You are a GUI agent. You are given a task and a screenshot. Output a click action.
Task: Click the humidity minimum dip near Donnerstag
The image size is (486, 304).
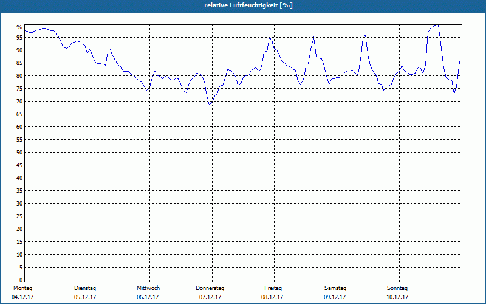tap(210, 105)
